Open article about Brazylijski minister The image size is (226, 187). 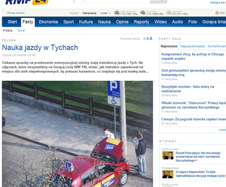tap(188, 89)
